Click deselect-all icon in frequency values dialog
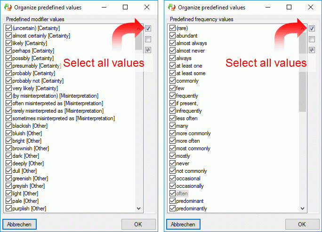The width and height of the screenshot is (322, 232). (x=312, y=39)
